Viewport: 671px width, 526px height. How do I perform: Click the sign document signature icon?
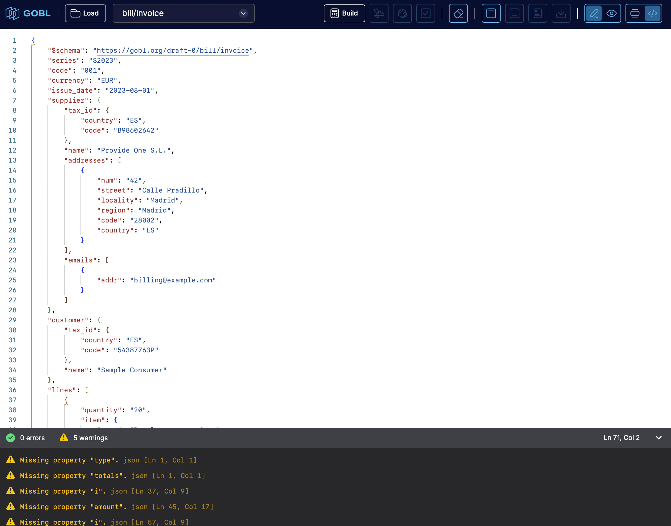click(379, 13)
